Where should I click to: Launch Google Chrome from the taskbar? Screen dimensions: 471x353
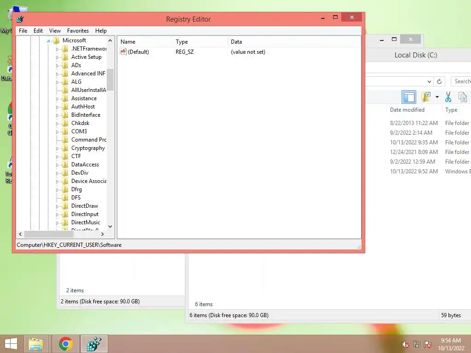coord(65,344)
